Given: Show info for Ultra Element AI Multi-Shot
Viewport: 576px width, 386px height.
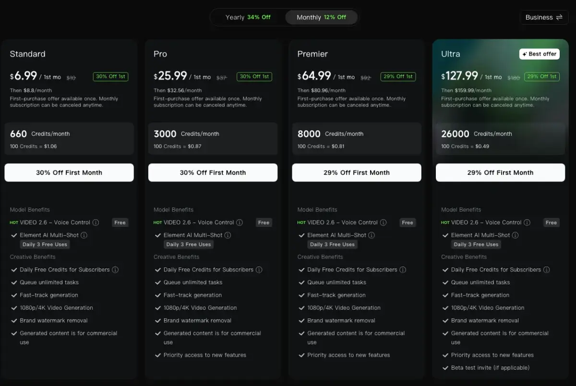Looking at the screenshot, I should click(x=516, y=235).
